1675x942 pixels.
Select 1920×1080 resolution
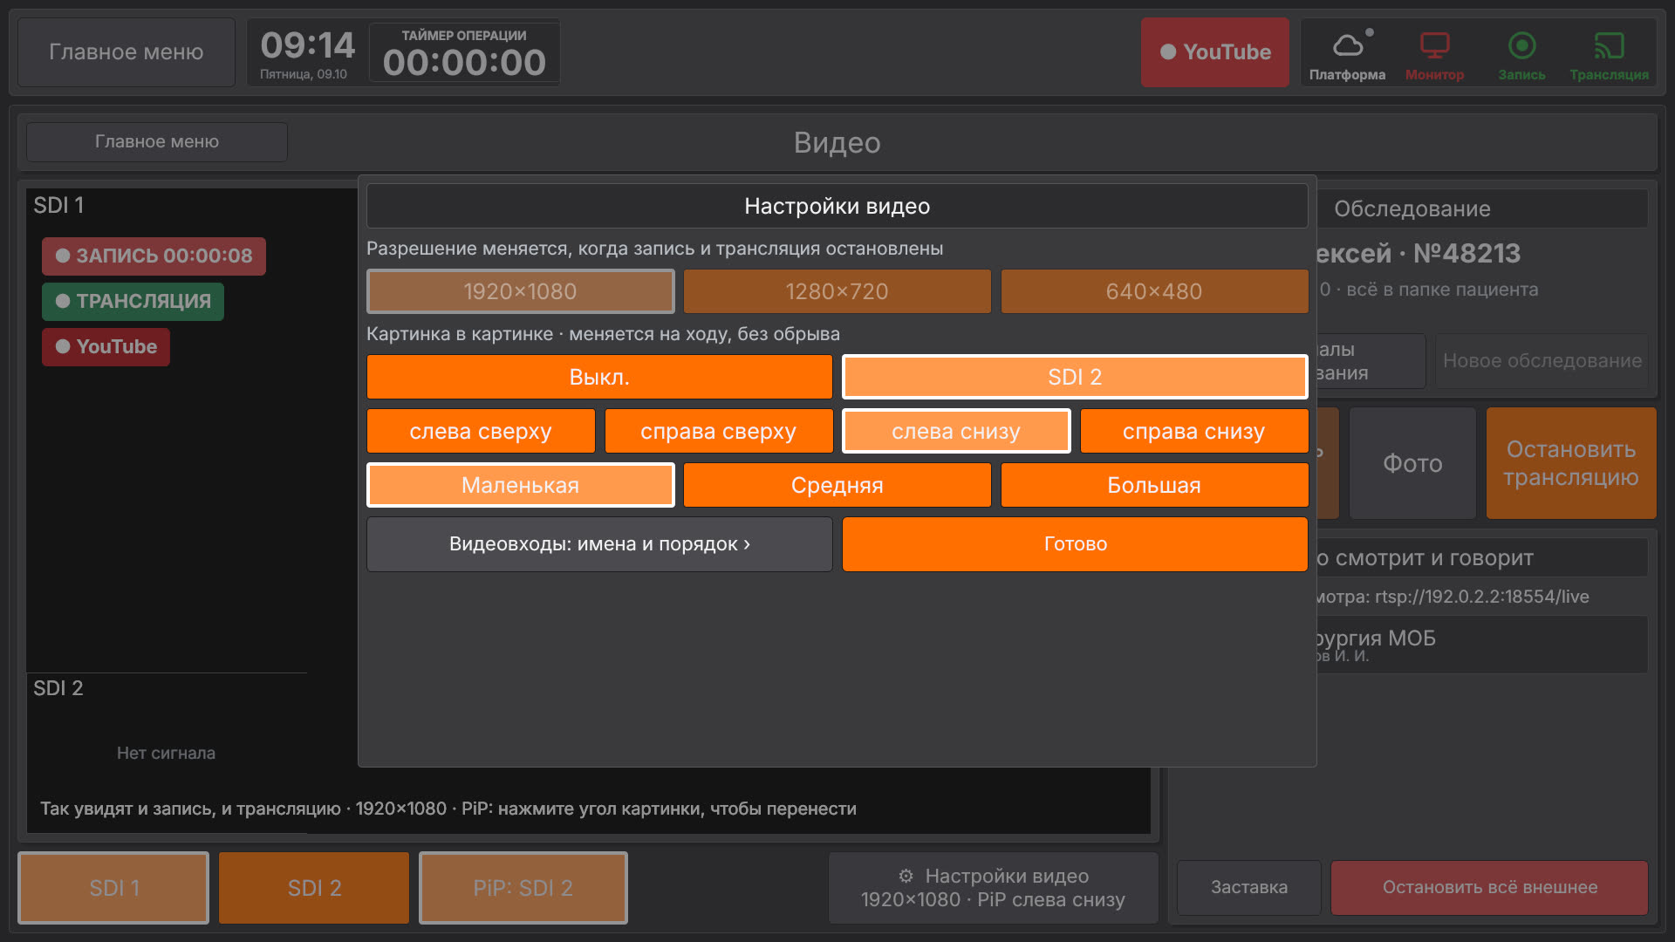point(521,291)
